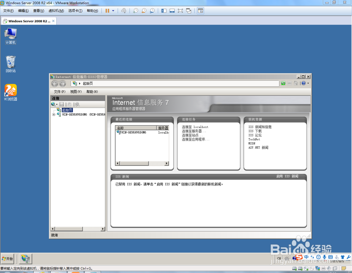Screen dimensions: 352x273
Task: Click IIS Manager forward navigation button
Action: point(63,84)
